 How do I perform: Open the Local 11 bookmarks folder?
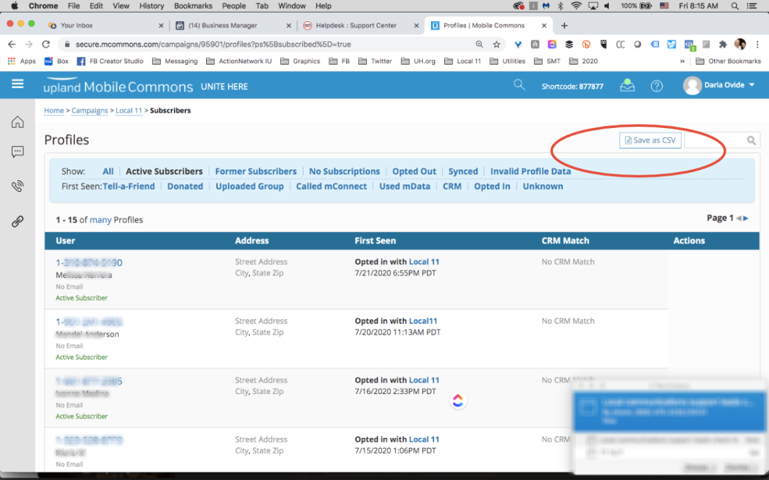pos(462,61)
